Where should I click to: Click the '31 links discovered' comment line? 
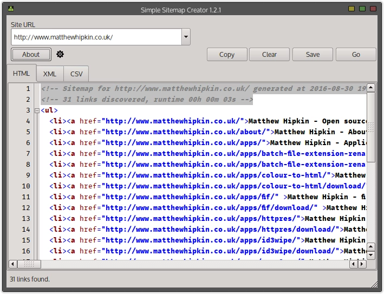pos(147,100)
